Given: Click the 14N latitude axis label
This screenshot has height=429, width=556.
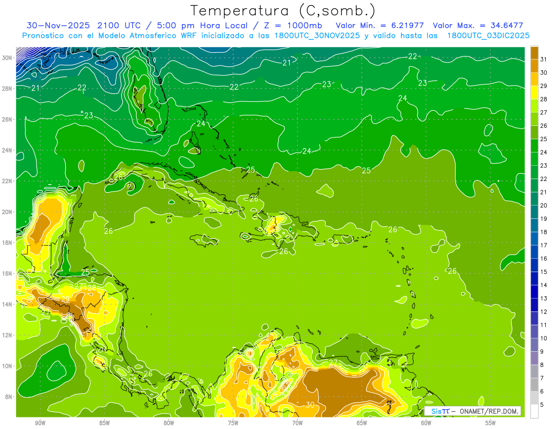Looking at the screenshot, I should 8,304.
